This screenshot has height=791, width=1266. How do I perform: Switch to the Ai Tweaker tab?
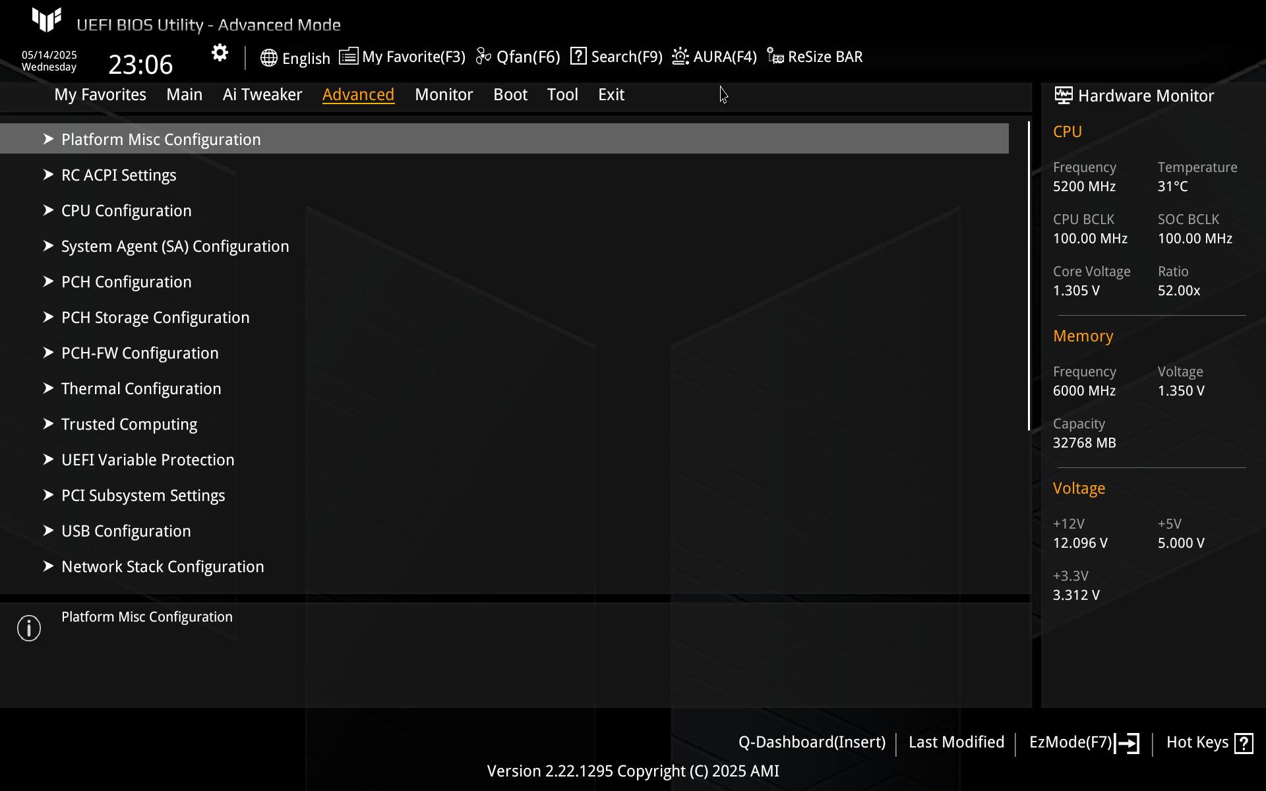(x=262, y=95)
